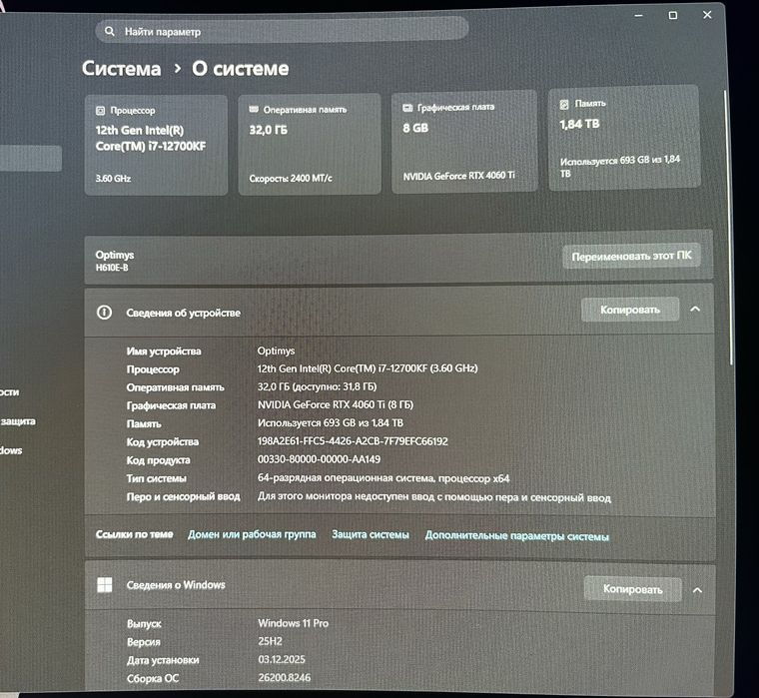Open "Дополнительные параметры системы" link
The height and width of the screenshot is (698, 759).
[x=517, y=536]
